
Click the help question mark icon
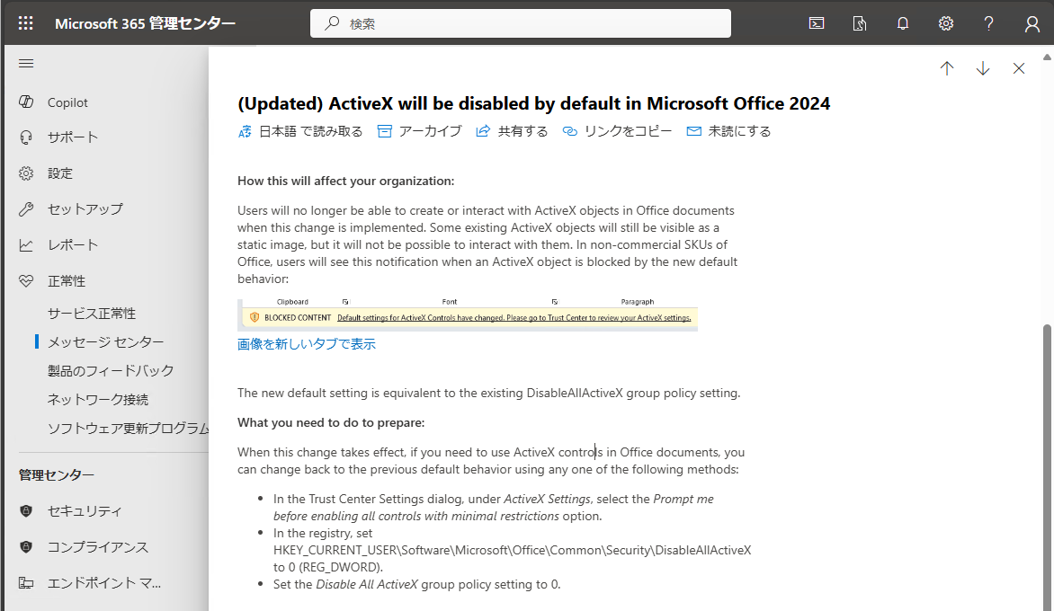click(x=988, y=23)
